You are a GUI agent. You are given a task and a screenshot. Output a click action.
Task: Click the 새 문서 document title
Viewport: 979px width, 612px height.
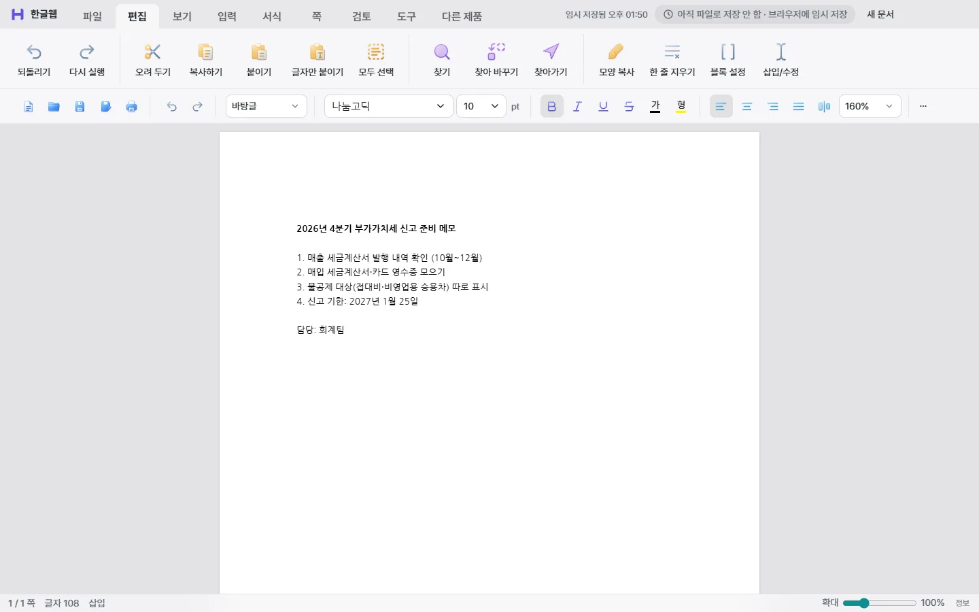880,14
